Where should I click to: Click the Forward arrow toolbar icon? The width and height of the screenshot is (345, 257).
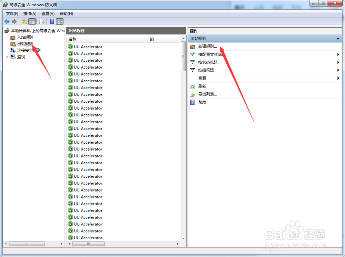pos(14,21)
